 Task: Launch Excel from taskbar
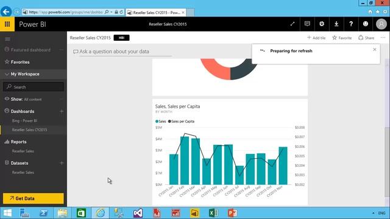pos(213,213)
